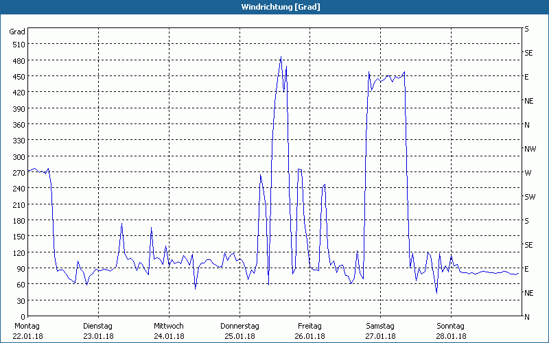Select the Freitag 26.01.18 date label
The width and height of the screenshot is (549, 343).
point(309,331)
